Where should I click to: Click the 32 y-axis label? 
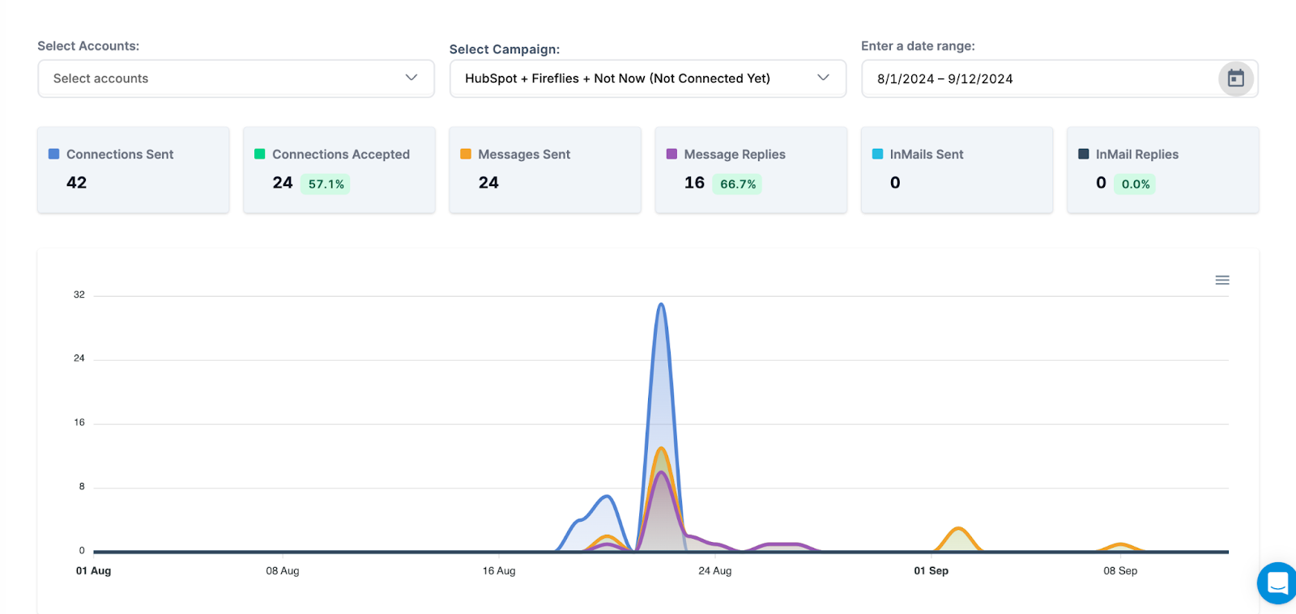pyautogui.click(x=79, y=294)
